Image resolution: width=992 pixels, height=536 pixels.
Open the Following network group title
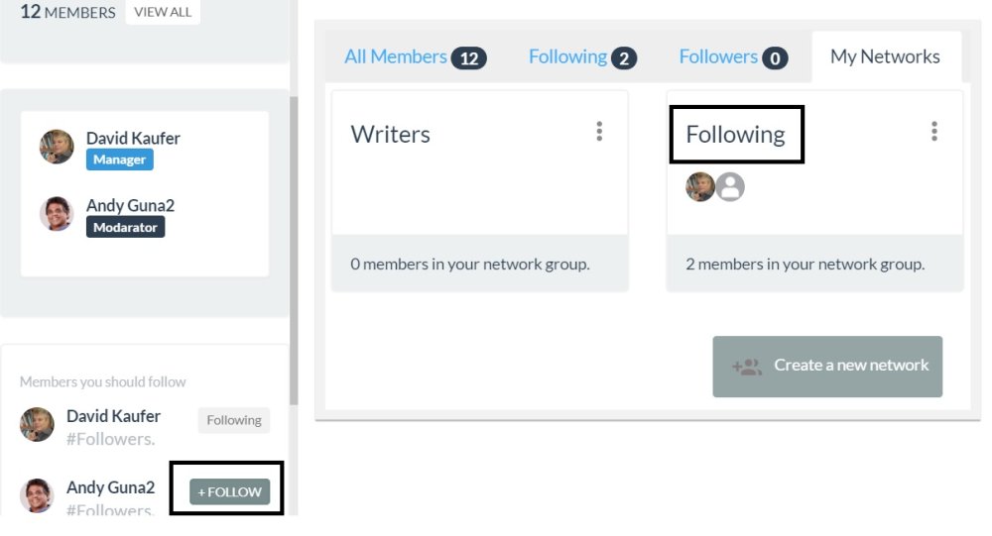pyautogui.click(x=735, y=135)
